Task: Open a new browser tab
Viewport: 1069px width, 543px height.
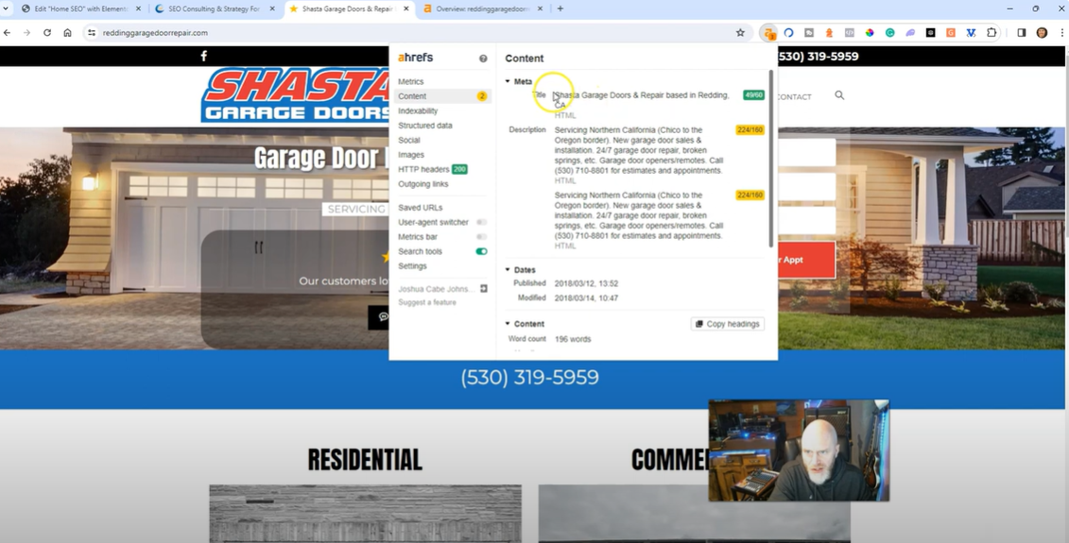Action: click(x=560, y=8)
